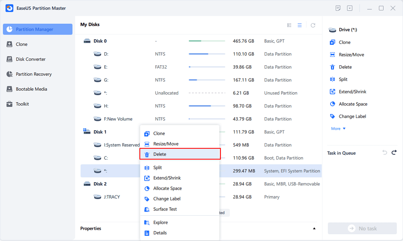This screenshot has height=241, width=403.
Task: Open the Clone section in sidebar
Action: tap(21, 44)
